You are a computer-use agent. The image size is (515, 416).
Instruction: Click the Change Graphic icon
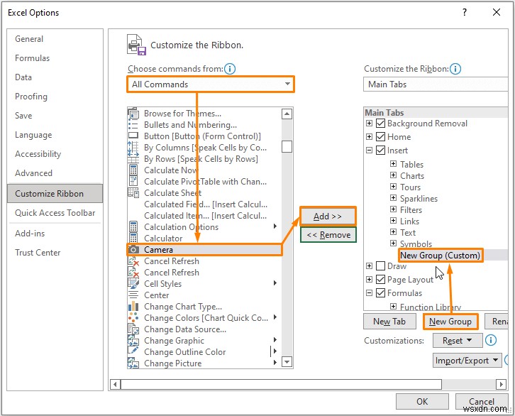click(x=133, y=341)
